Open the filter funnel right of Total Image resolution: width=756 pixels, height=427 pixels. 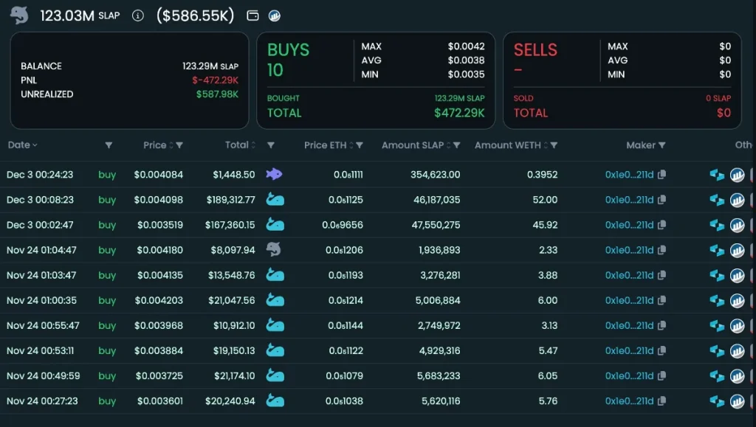click(x=271, y=145)
